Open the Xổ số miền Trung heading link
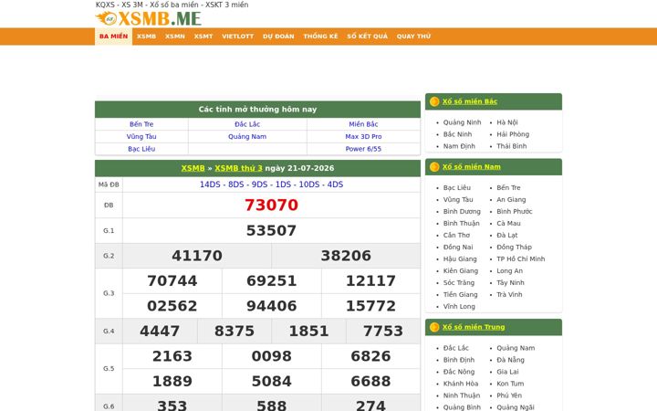657x411 pixels. point(474,327)
